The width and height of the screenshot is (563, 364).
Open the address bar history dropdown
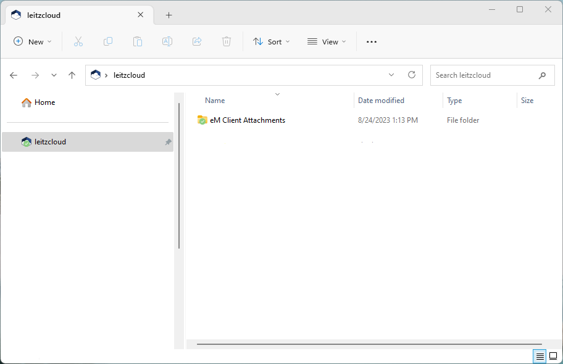tap(391, 75)
